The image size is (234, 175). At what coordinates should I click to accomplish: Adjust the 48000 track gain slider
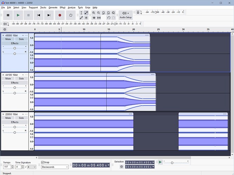pyautogui.click(x=15, y=48)
